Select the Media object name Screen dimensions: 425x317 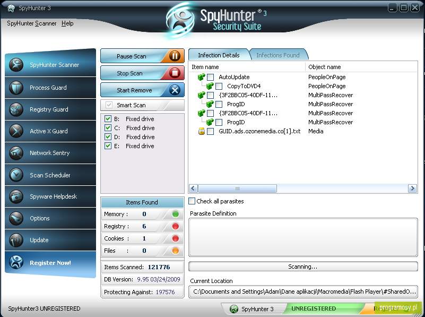coord(316,131)
